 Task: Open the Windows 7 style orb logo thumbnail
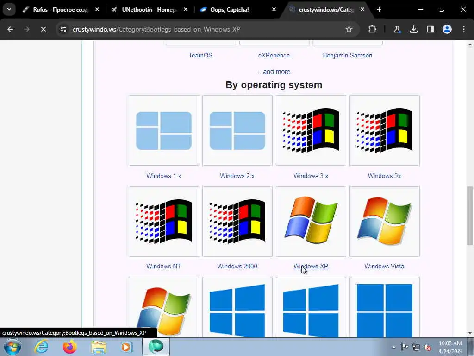tap(164, 307)
